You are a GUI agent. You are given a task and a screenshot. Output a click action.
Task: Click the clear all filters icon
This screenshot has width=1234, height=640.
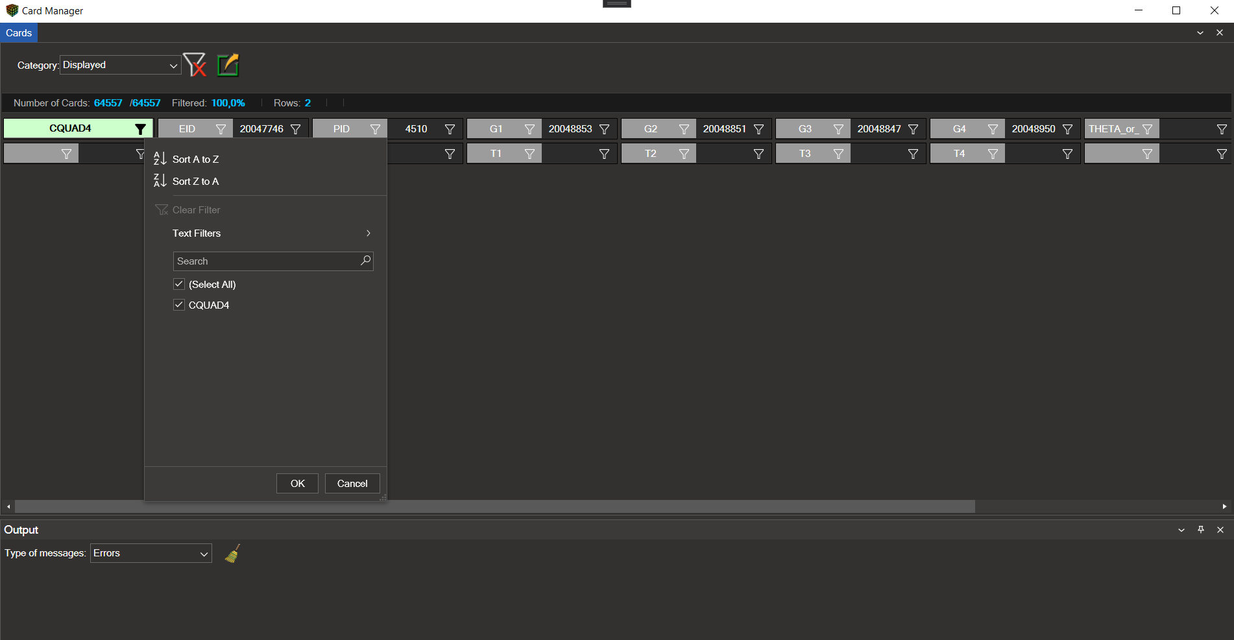(x=194, y=65)
